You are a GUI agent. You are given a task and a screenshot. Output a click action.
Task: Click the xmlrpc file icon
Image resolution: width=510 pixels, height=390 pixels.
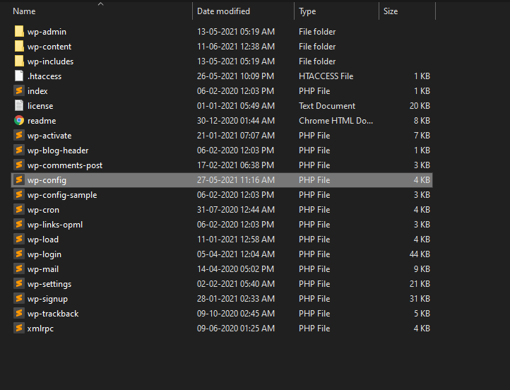click(x=19, y=329)
